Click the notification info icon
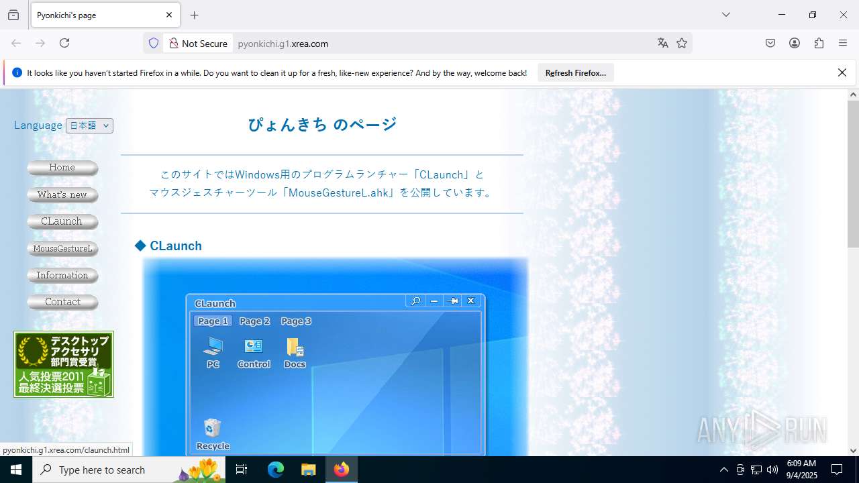The height and width of the screenshot is (483, 859). pyautogui.click(x=17, y=72)
